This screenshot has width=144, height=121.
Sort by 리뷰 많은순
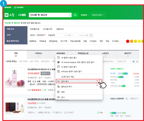tap(45, 62)
